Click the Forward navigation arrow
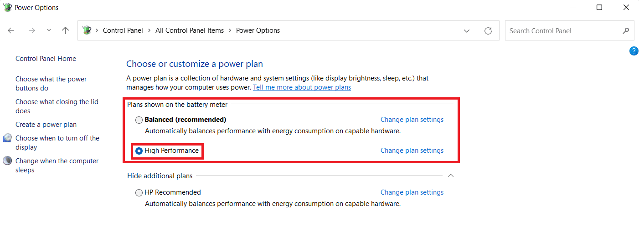The image size is (639, 251). coord(31,30)
